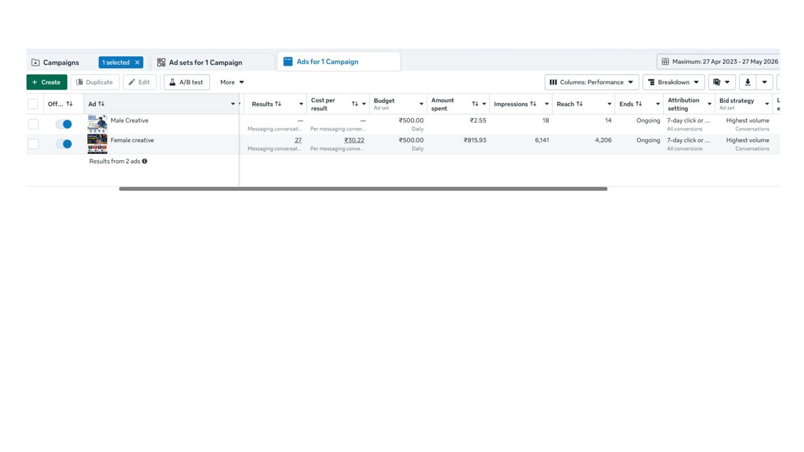The image size is (804, 452).
Task: Expand the Breakdown dropdown
Action: point(674,82)
